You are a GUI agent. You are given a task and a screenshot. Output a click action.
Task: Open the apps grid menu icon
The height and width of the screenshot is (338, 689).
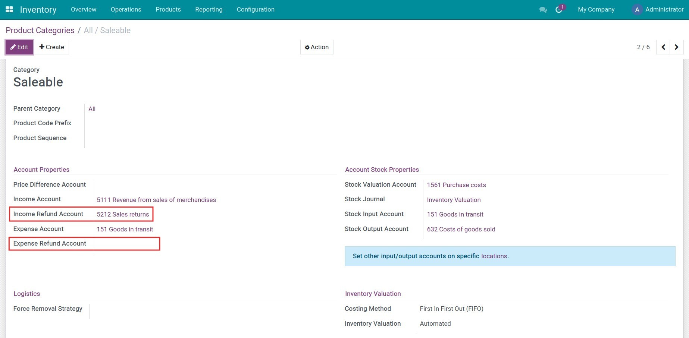pos(9,9)
